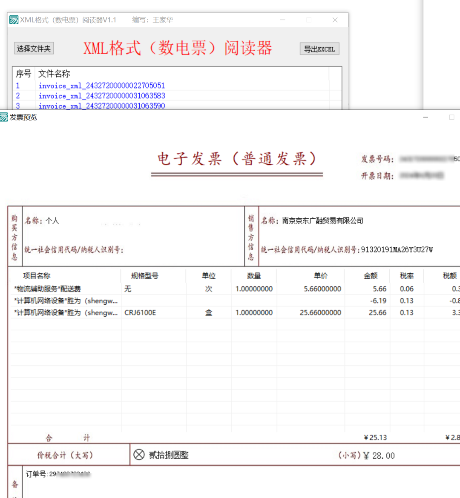
Task: Click the 税率 column header
Action: pyautogui.click(x=407, y=276)
